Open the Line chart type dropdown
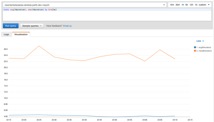 (200, 41)
